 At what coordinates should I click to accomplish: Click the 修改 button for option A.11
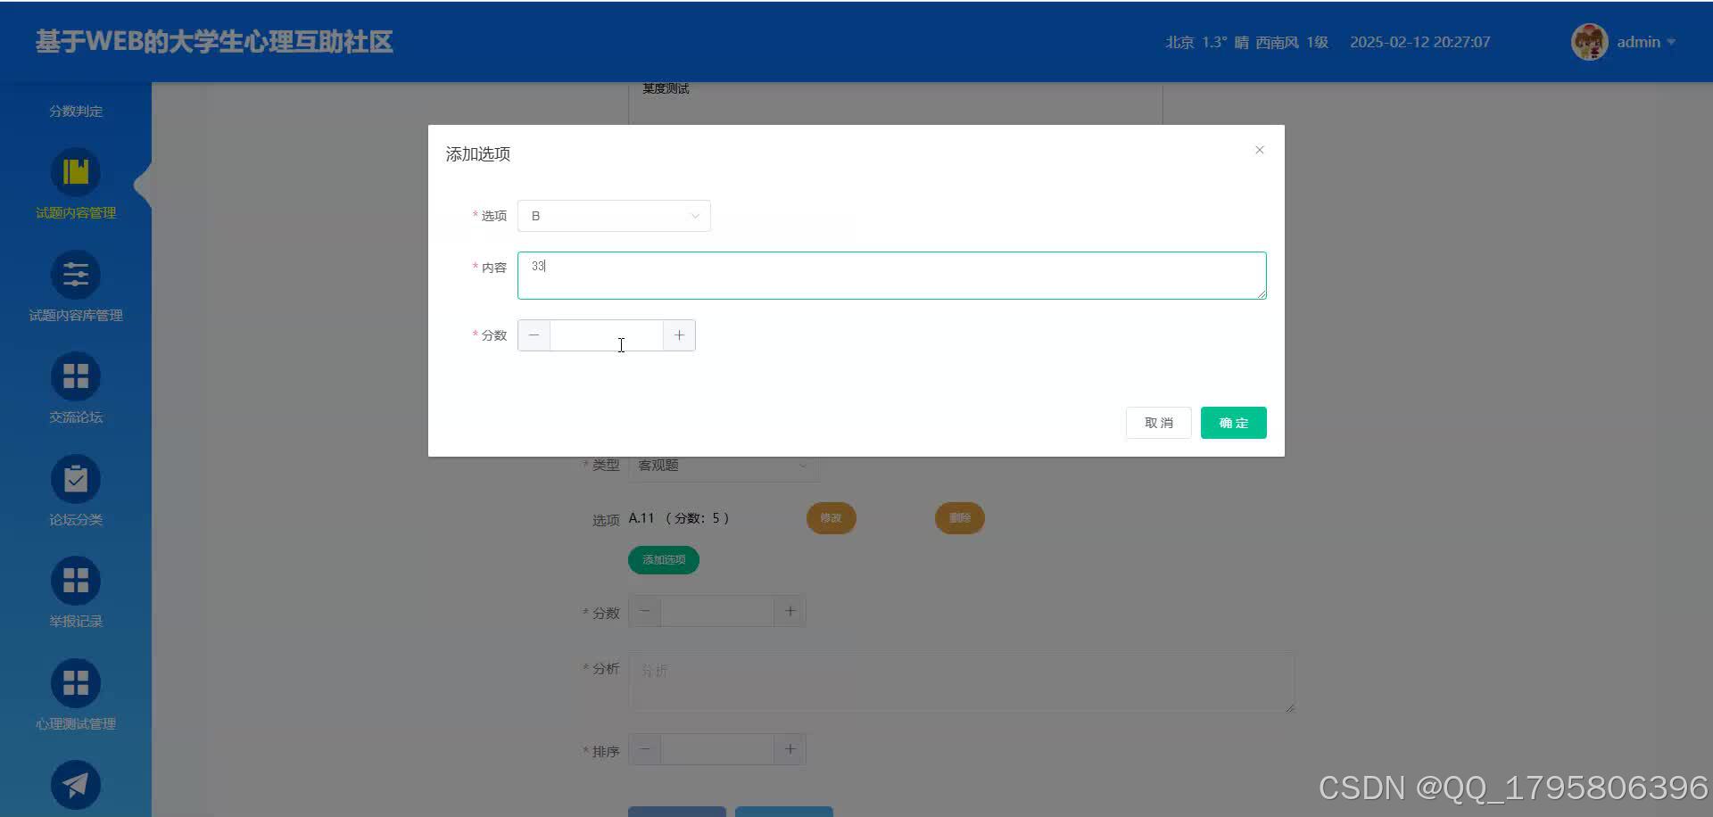pos(831,517)
